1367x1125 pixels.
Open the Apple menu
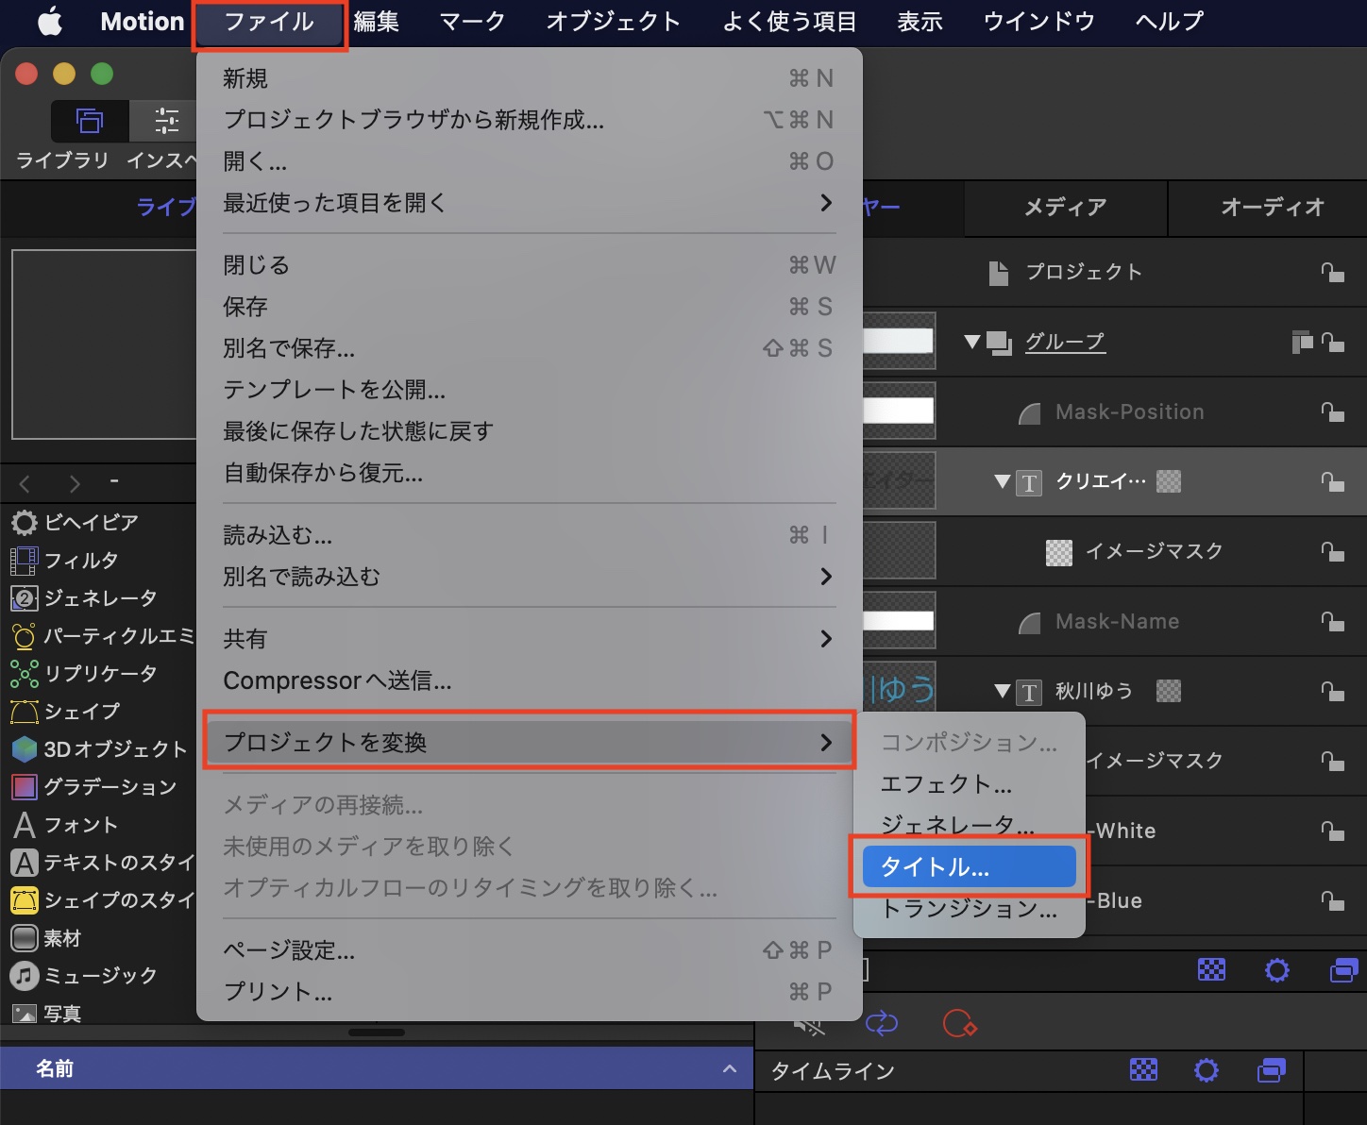pyautogui.click(x=50, y=21)
